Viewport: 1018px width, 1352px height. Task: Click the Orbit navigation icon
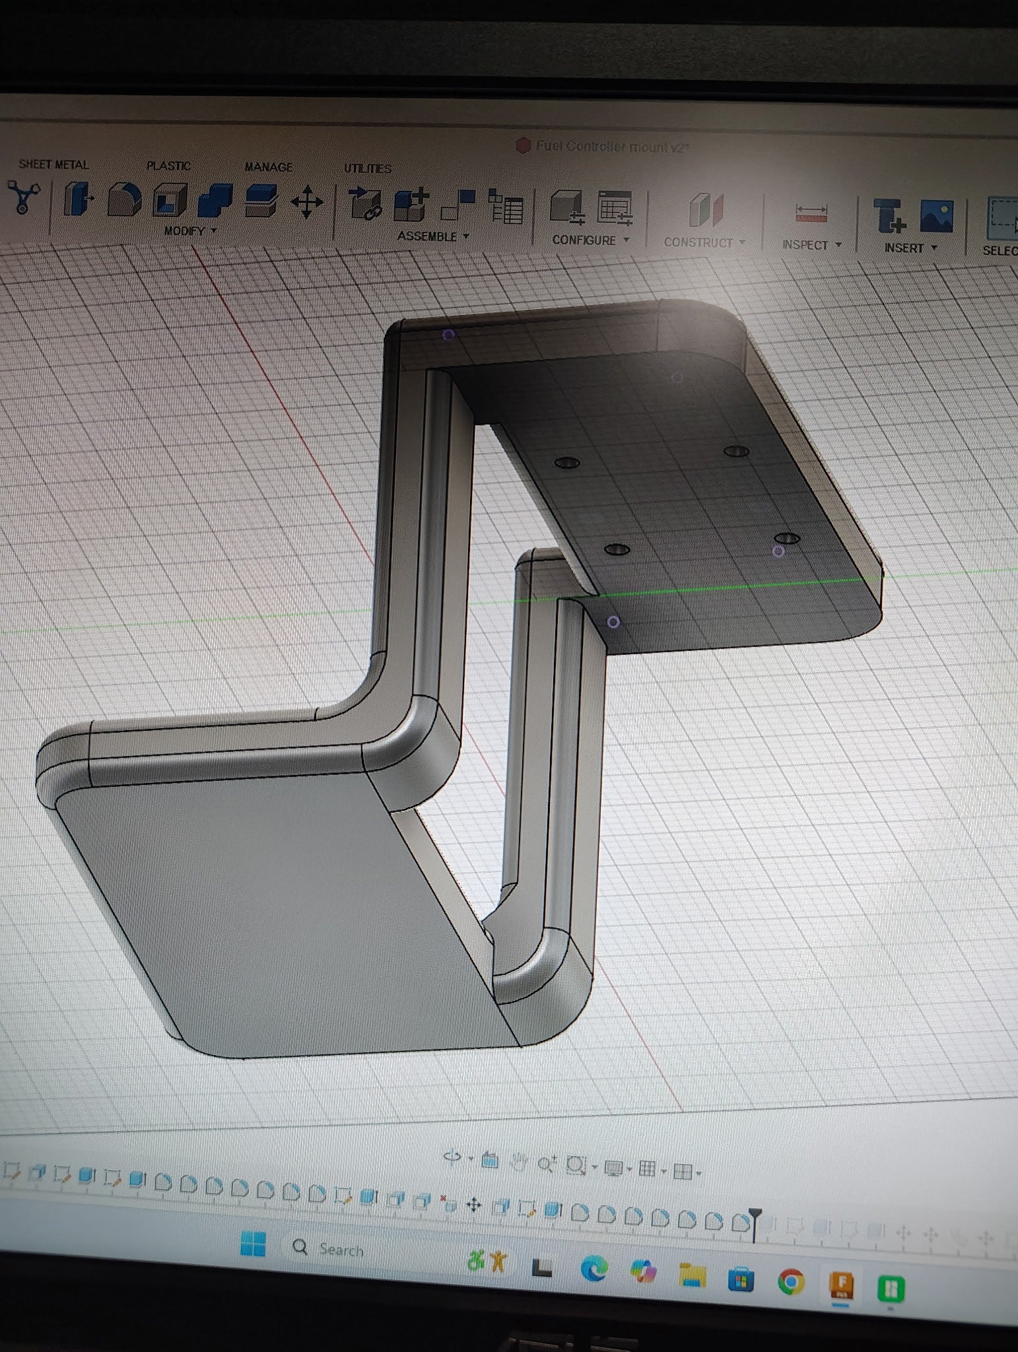click(453, 1159)
